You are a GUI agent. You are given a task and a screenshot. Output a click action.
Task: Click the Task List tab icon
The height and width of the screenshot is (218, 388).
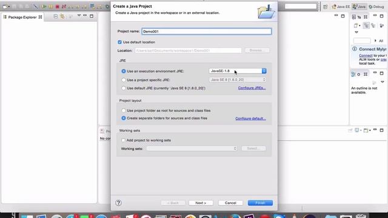353,17
